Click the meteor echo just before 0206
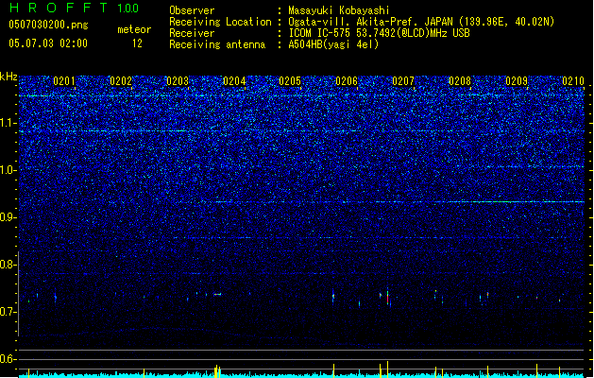Image resolution: width=594 pixels, height=378 pixels. point(333,296)
